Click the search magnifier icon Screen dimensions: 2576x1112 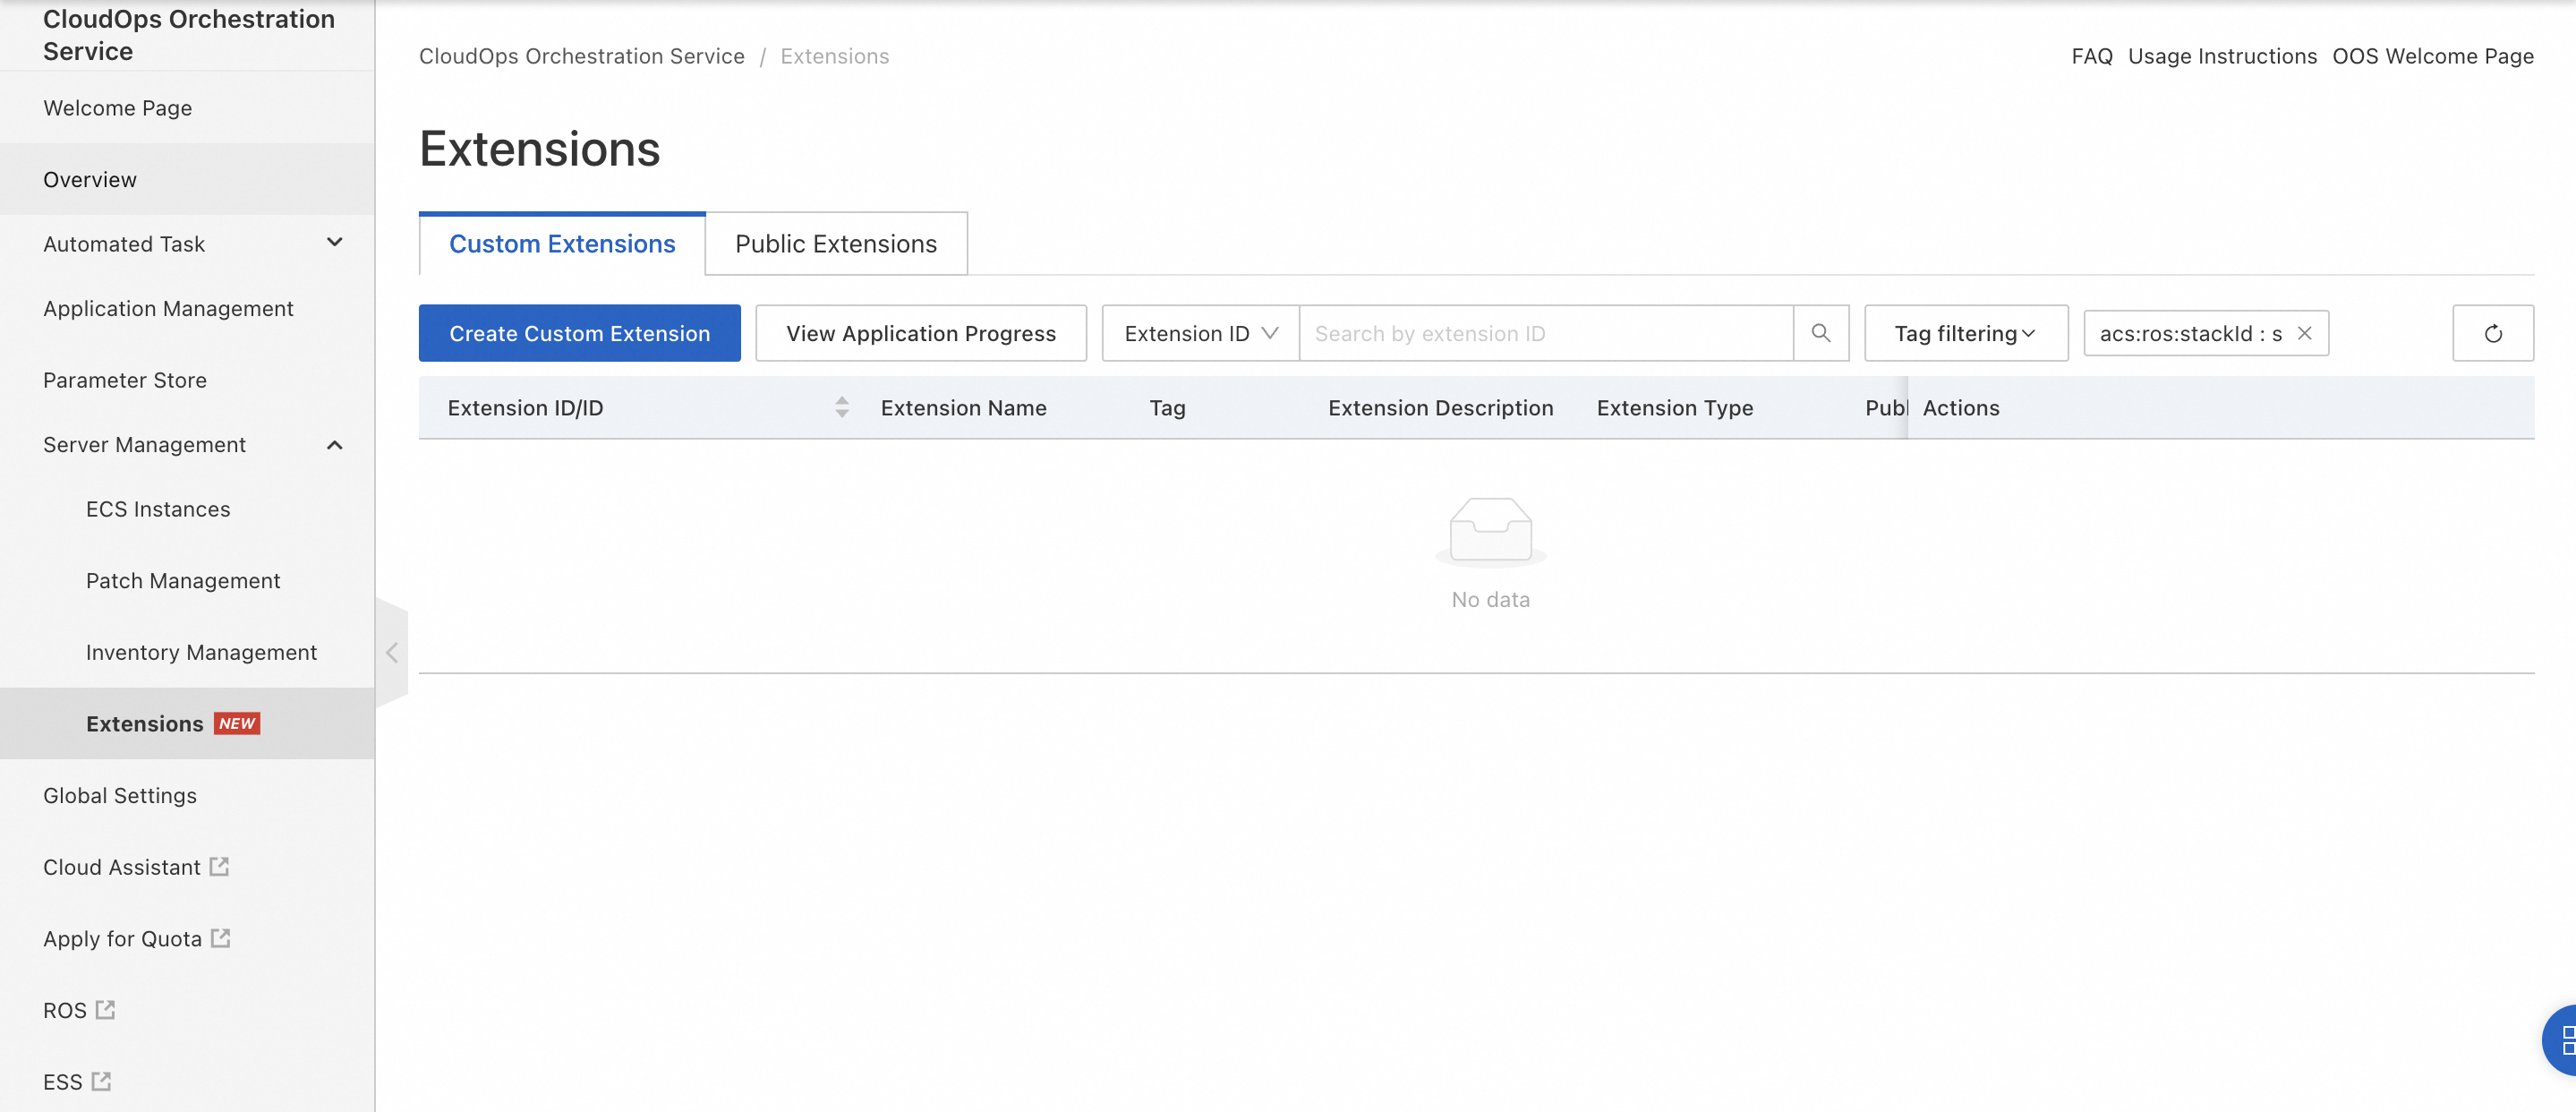[x=1820, y=333]
